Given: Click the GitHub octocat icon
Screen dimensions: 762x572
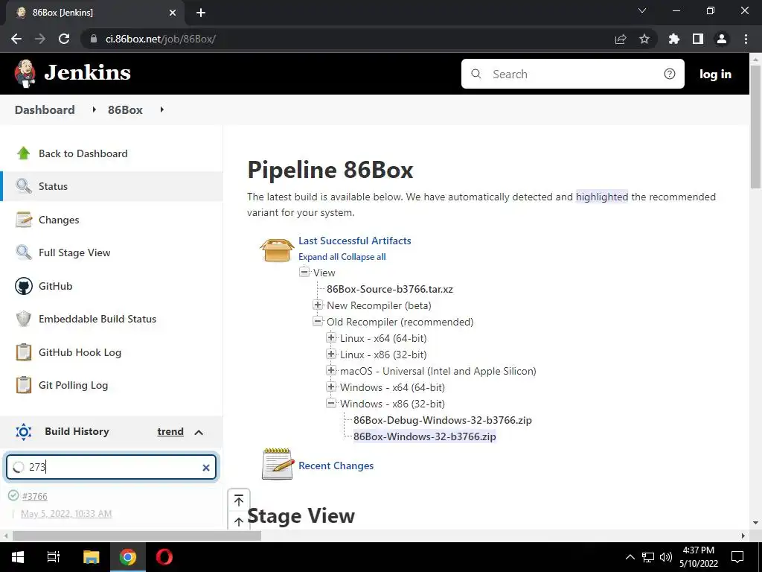Looking at the screenshot, I should [23, 286].
